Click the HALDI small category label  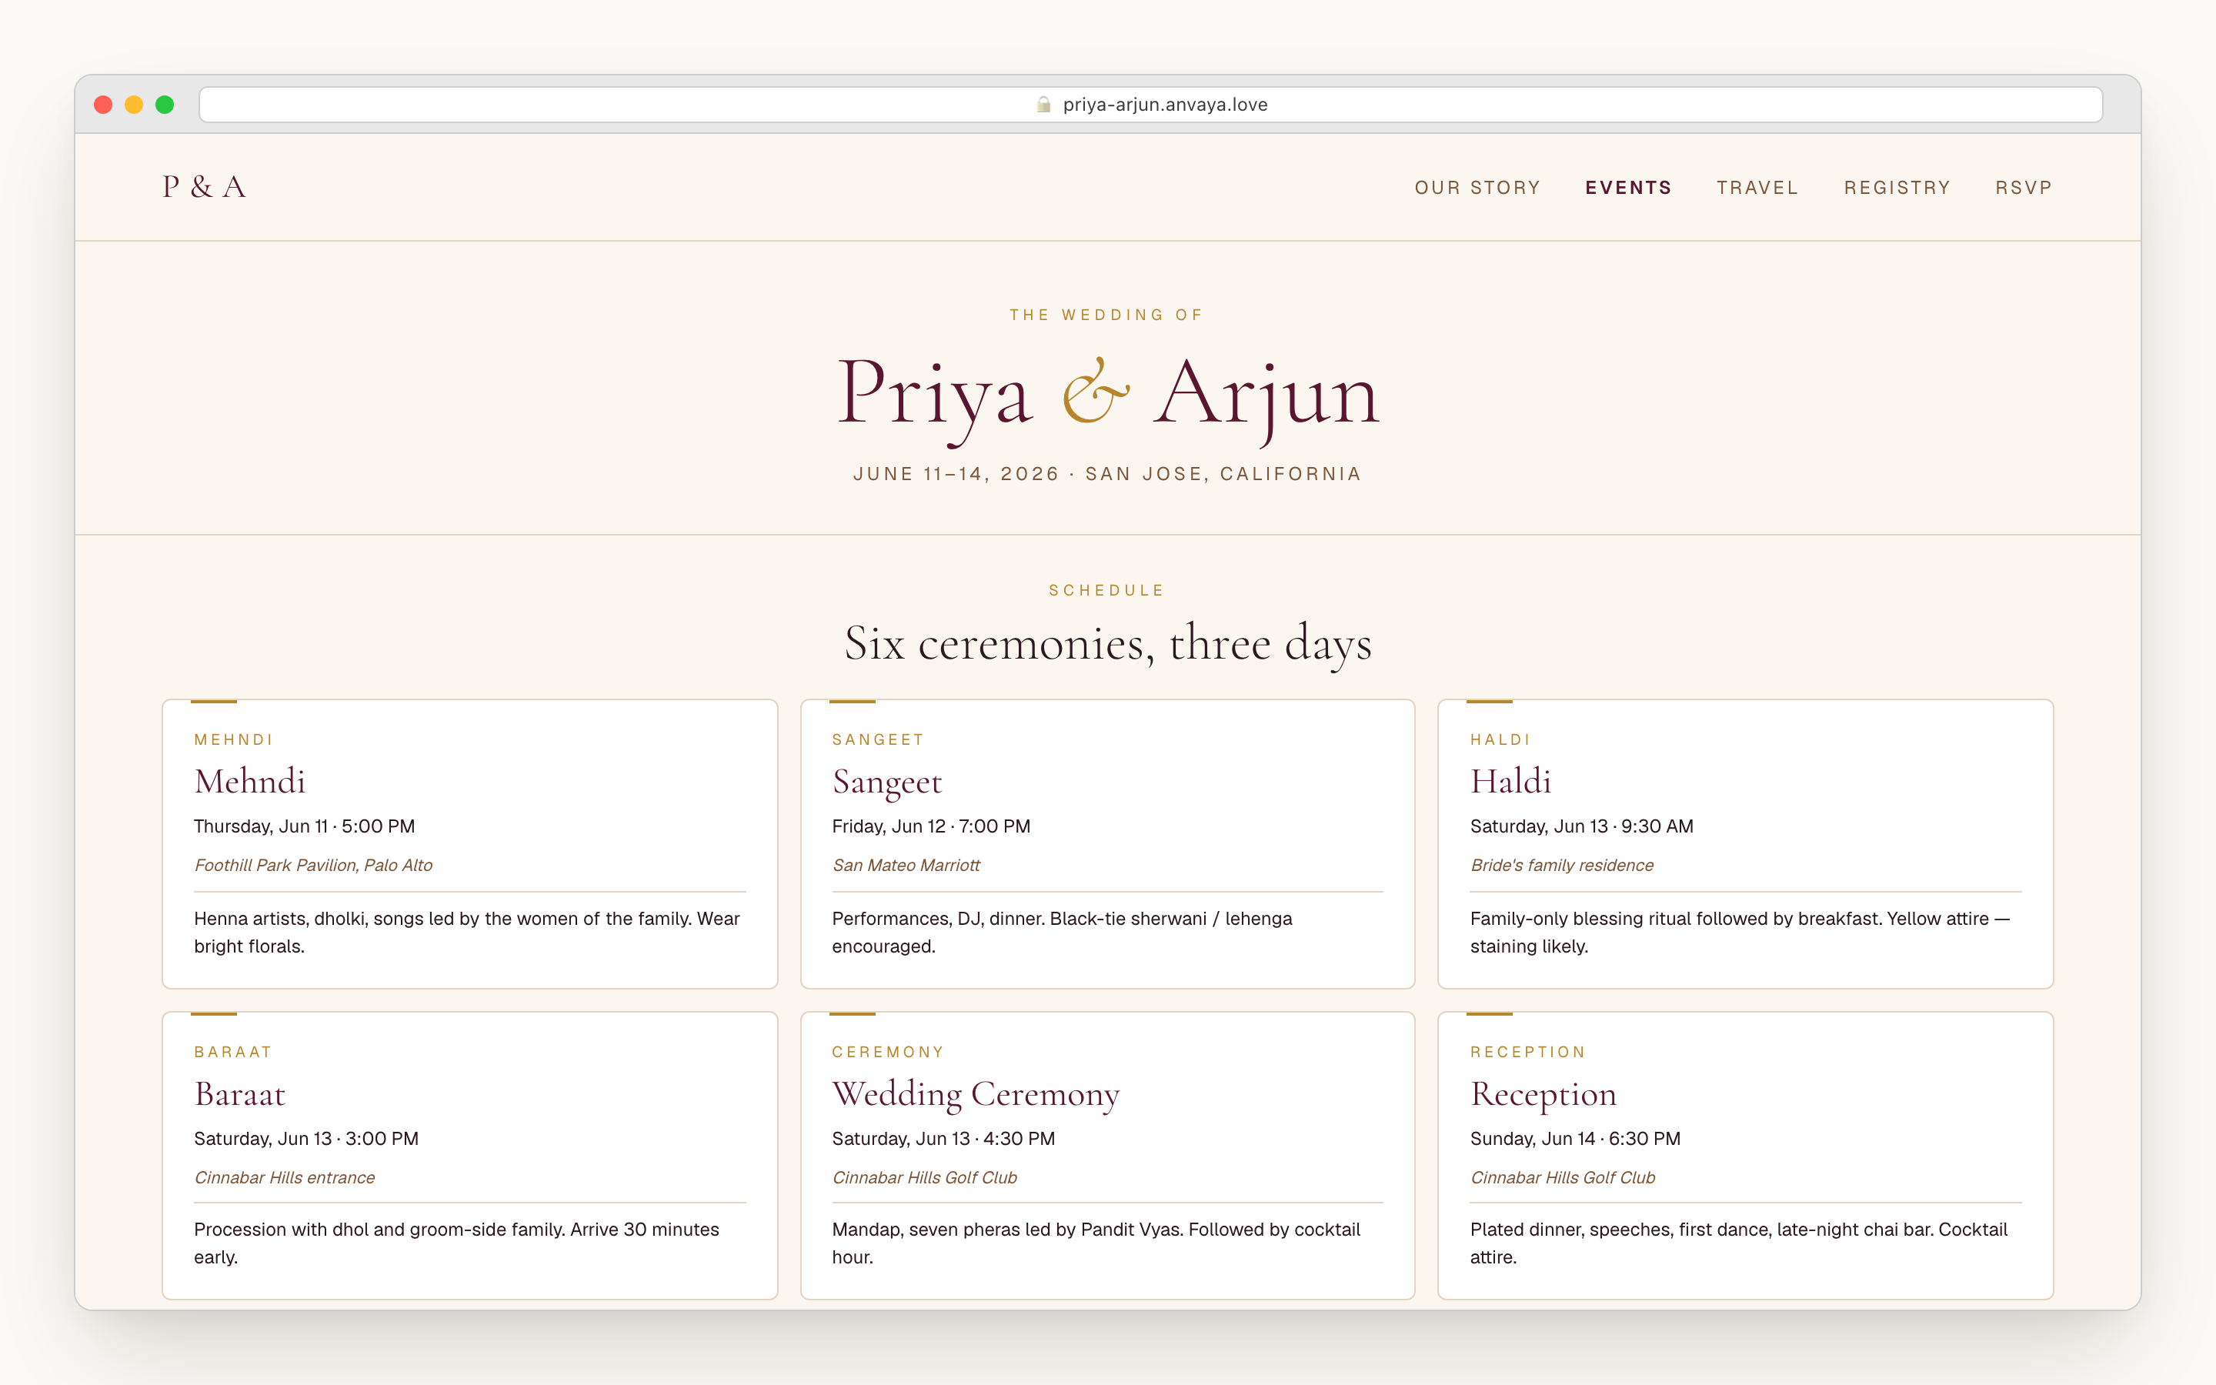click(x=1500, y=740)
